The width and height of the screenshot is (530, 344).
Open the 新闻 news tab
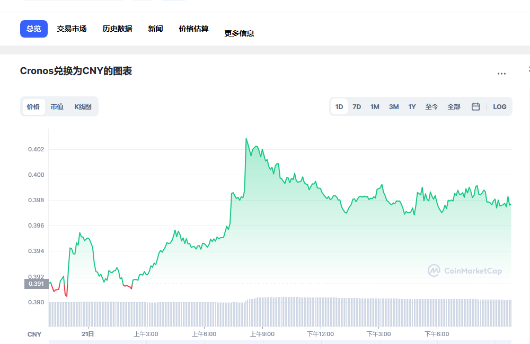[x=155, y=29]
